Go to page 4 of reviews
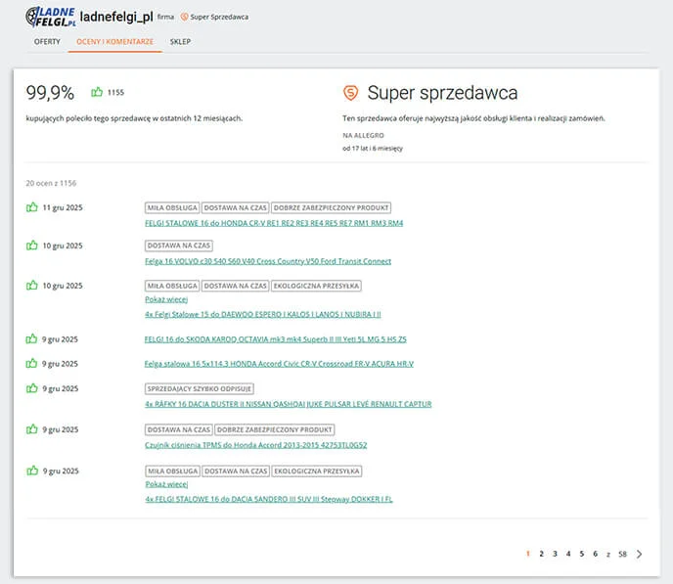 pyautogui.click(x=568, y=554)
